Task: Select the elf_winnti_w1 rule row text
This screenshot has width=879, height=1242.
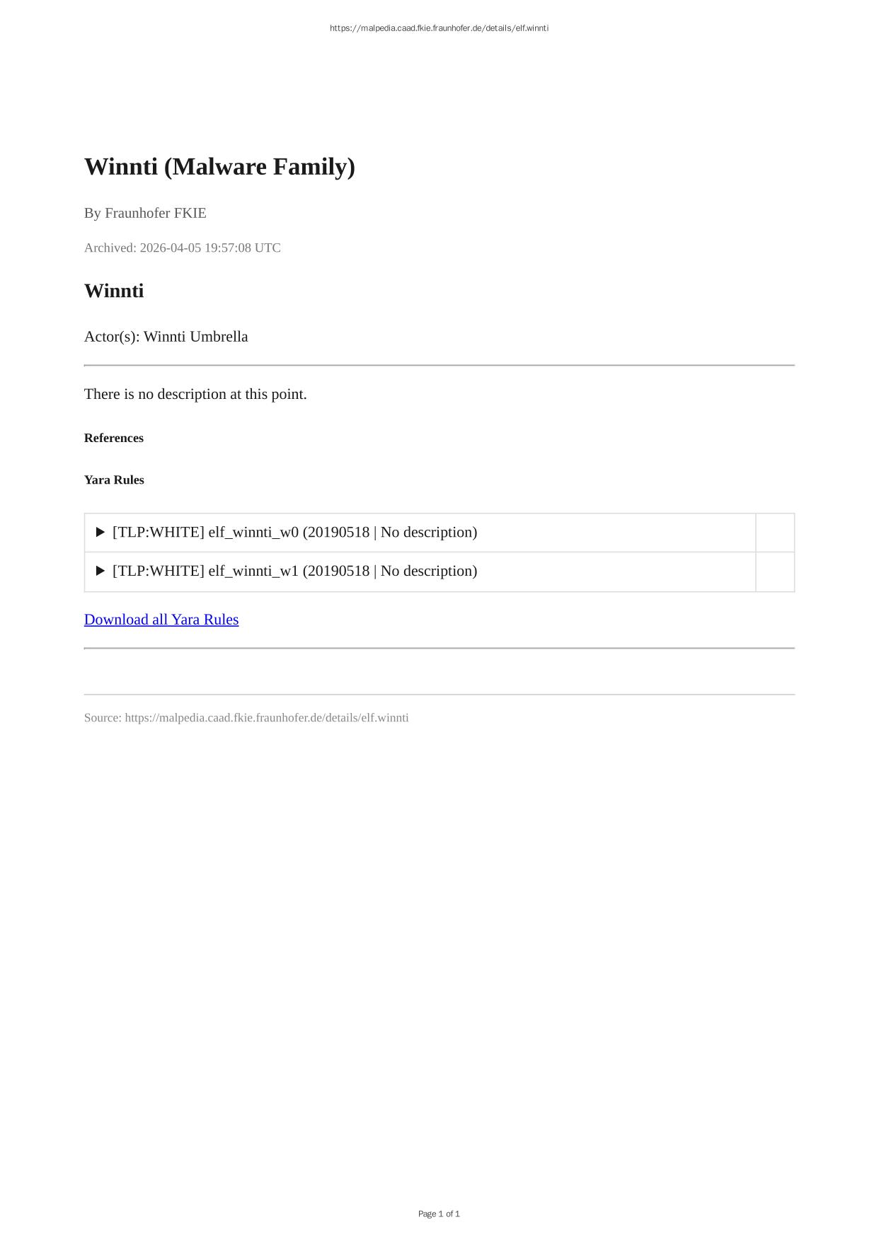Action: [x=294, y=571]
